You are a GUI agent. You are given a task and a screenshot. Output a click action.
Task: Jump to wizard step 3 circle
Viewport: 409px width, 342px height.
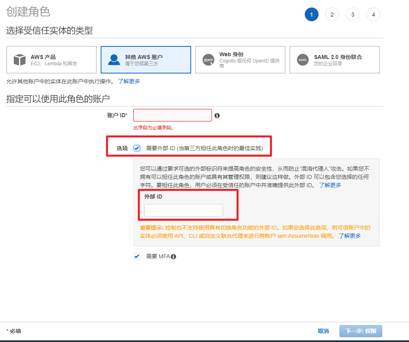click(353, 15)
